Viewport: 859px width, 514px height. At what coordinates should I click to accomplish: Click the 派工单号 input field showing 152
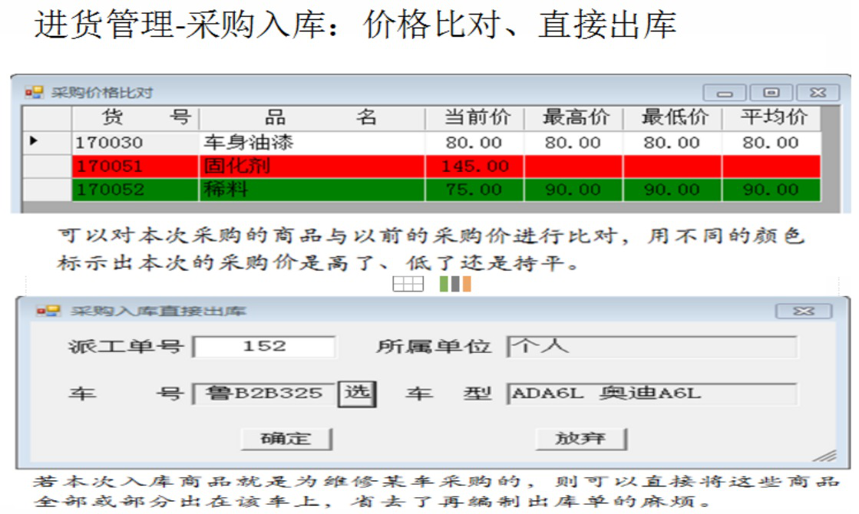coord(264,347)
